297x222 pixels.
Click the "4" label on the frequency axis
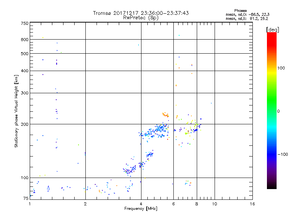coord(141,204)
